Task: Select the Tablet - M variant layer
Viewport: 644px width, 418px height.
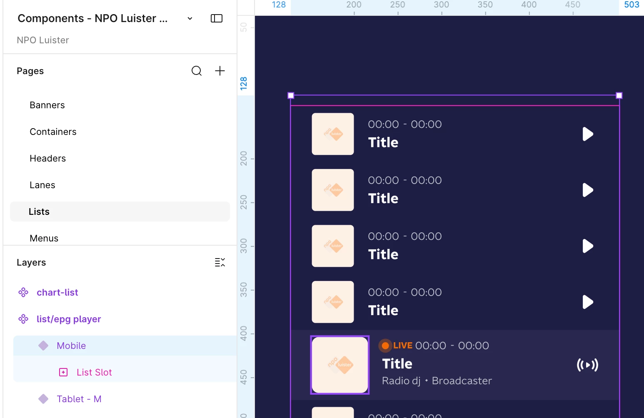Action: (x=79, y=399)
